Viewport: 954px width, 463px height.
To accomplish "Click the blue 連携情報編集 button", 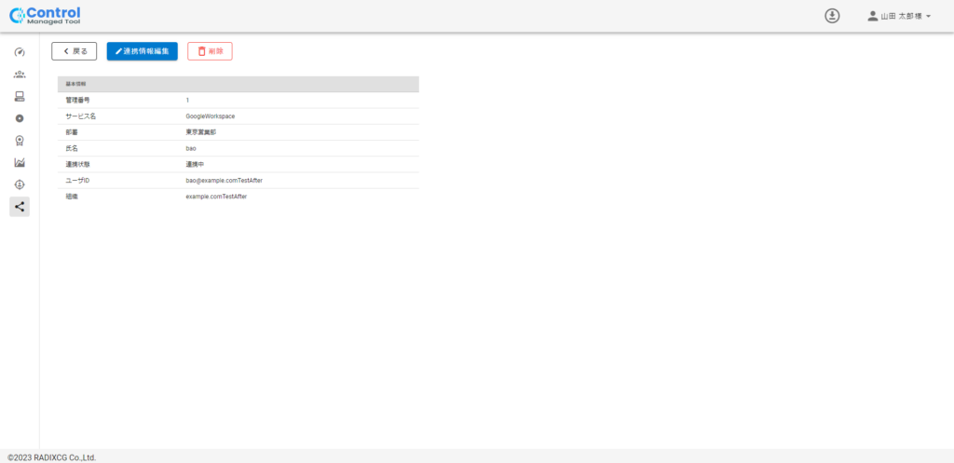I will pos(142,51).
